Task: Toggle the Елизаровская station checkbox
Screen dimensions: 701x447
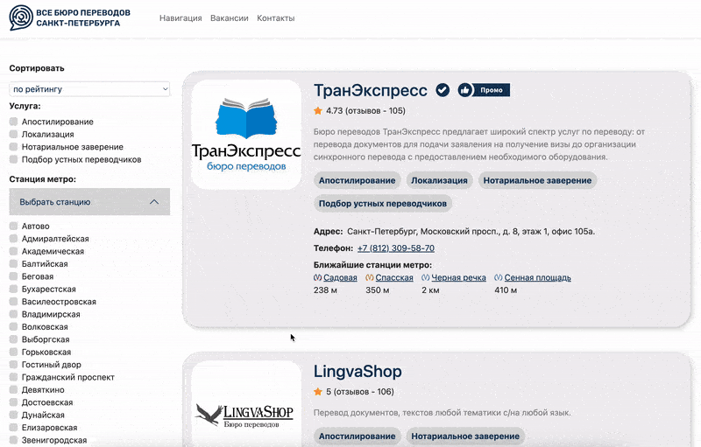Action: point(13,427)
